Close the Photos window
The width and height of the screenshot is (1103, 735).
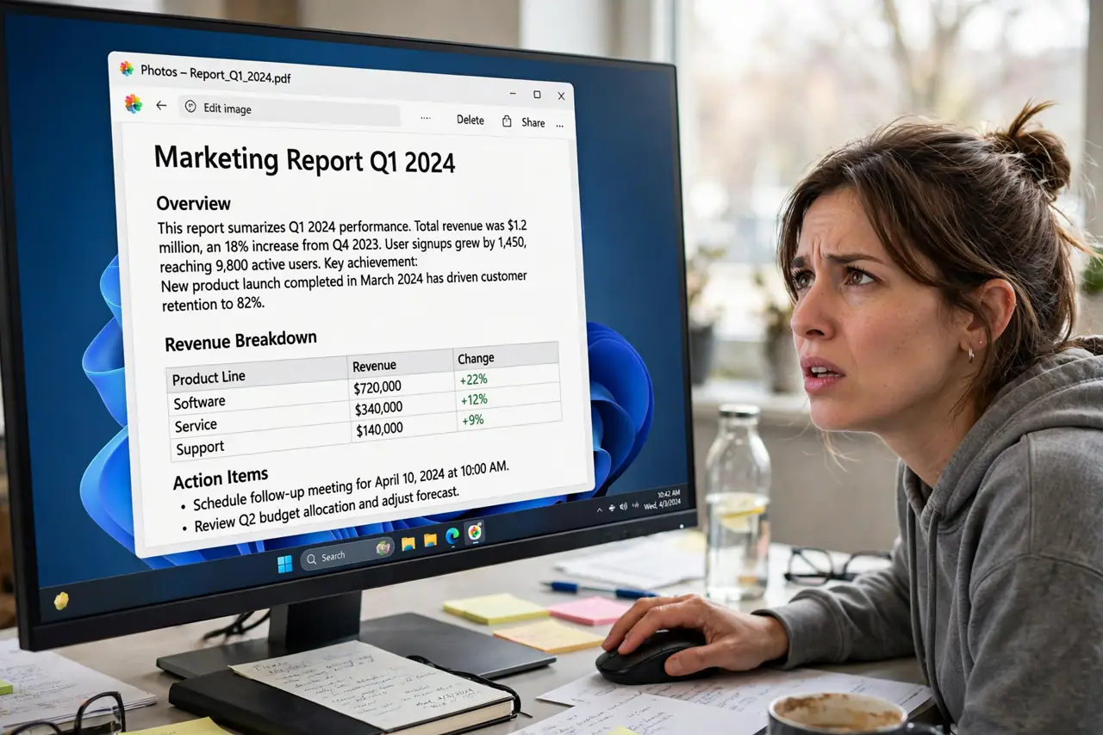coord(561,96)
